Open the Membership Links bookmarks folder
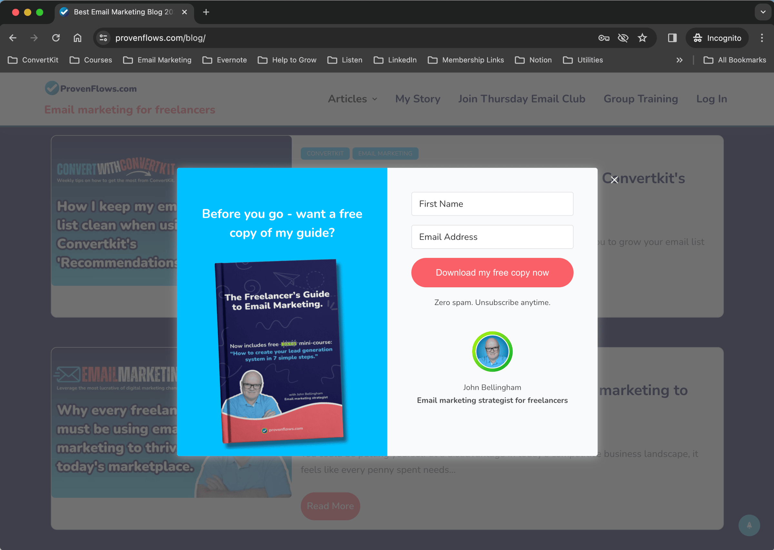The height and width of the screenshot is (550, 774). 466,60
